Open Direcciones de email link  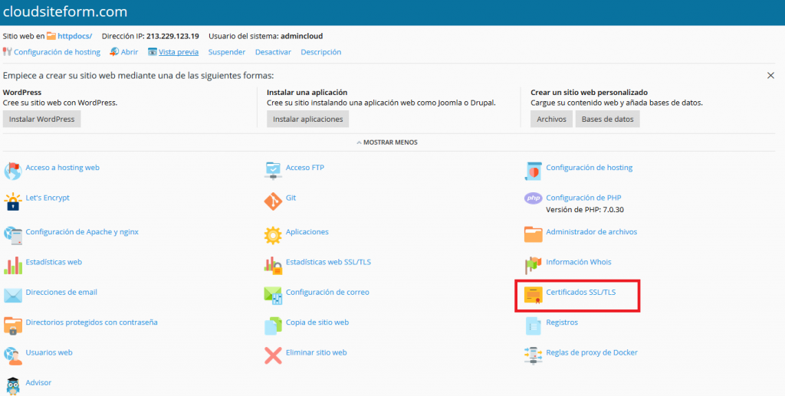click(x=61, y=292)
